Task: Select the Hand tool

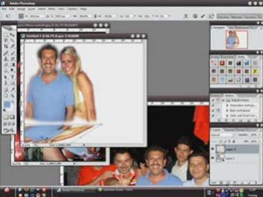Action: click(6, 95)
